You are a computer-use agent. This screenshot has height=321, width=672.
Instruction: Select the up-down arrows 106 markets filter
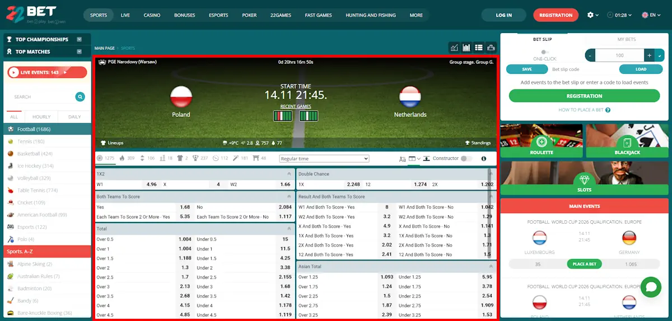147,158
